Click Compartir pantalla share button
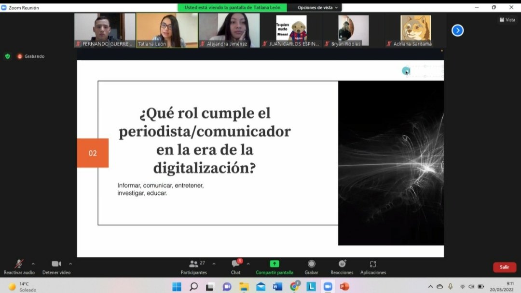Viewport: 521px width, 293px height. tap(274, 267)
